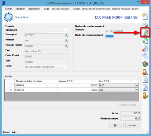The image size is (151, 136).
Task: Open the Identifiant dropdown
Action: (x=66, y=31)
